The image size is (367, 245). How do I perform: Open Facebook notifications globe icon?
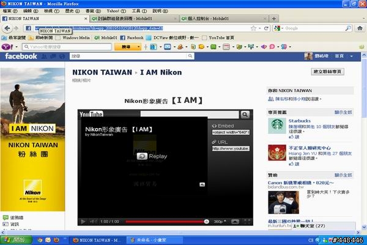[62, 56]
